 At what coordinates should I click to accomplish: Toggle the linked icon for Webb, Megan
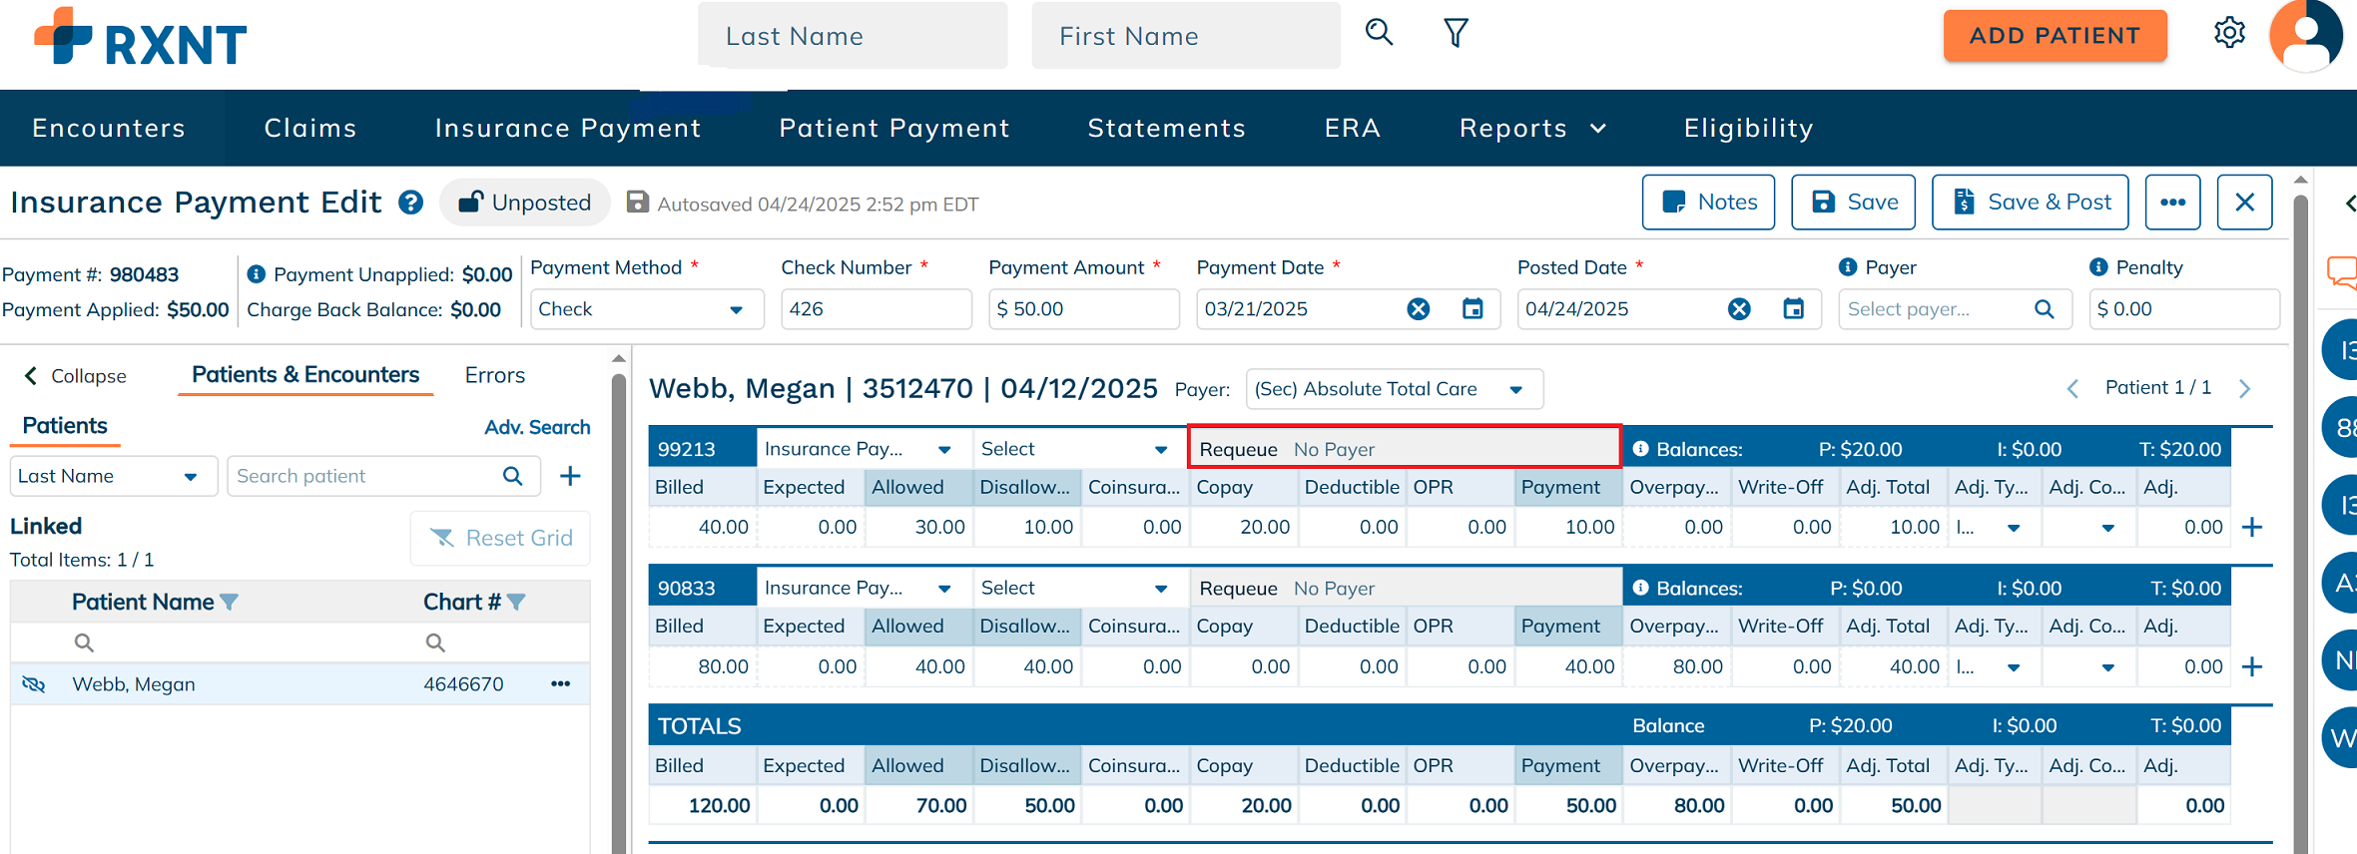click(34, 684)
